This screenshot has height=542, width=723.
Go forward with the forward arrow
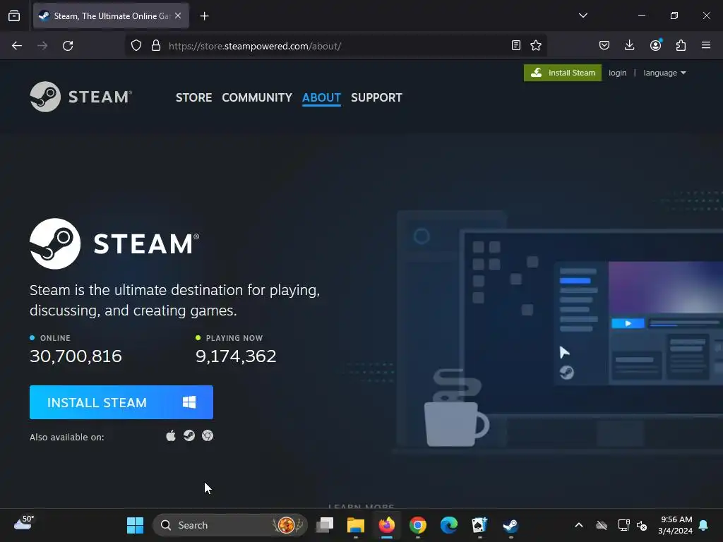point(42,46)
